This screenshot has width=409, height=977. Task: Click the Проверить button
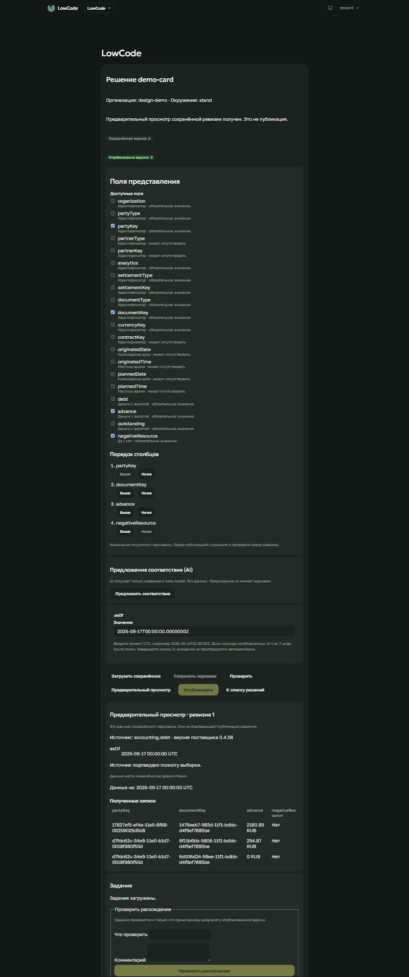pyautogui.click(x=241, y=676)
